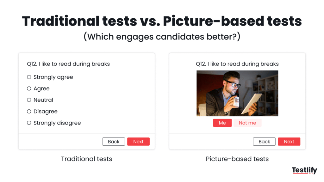This screenshot has width=324, height=182.
Task: Click question Q12 on the traditional test
Action: [68, 64]
